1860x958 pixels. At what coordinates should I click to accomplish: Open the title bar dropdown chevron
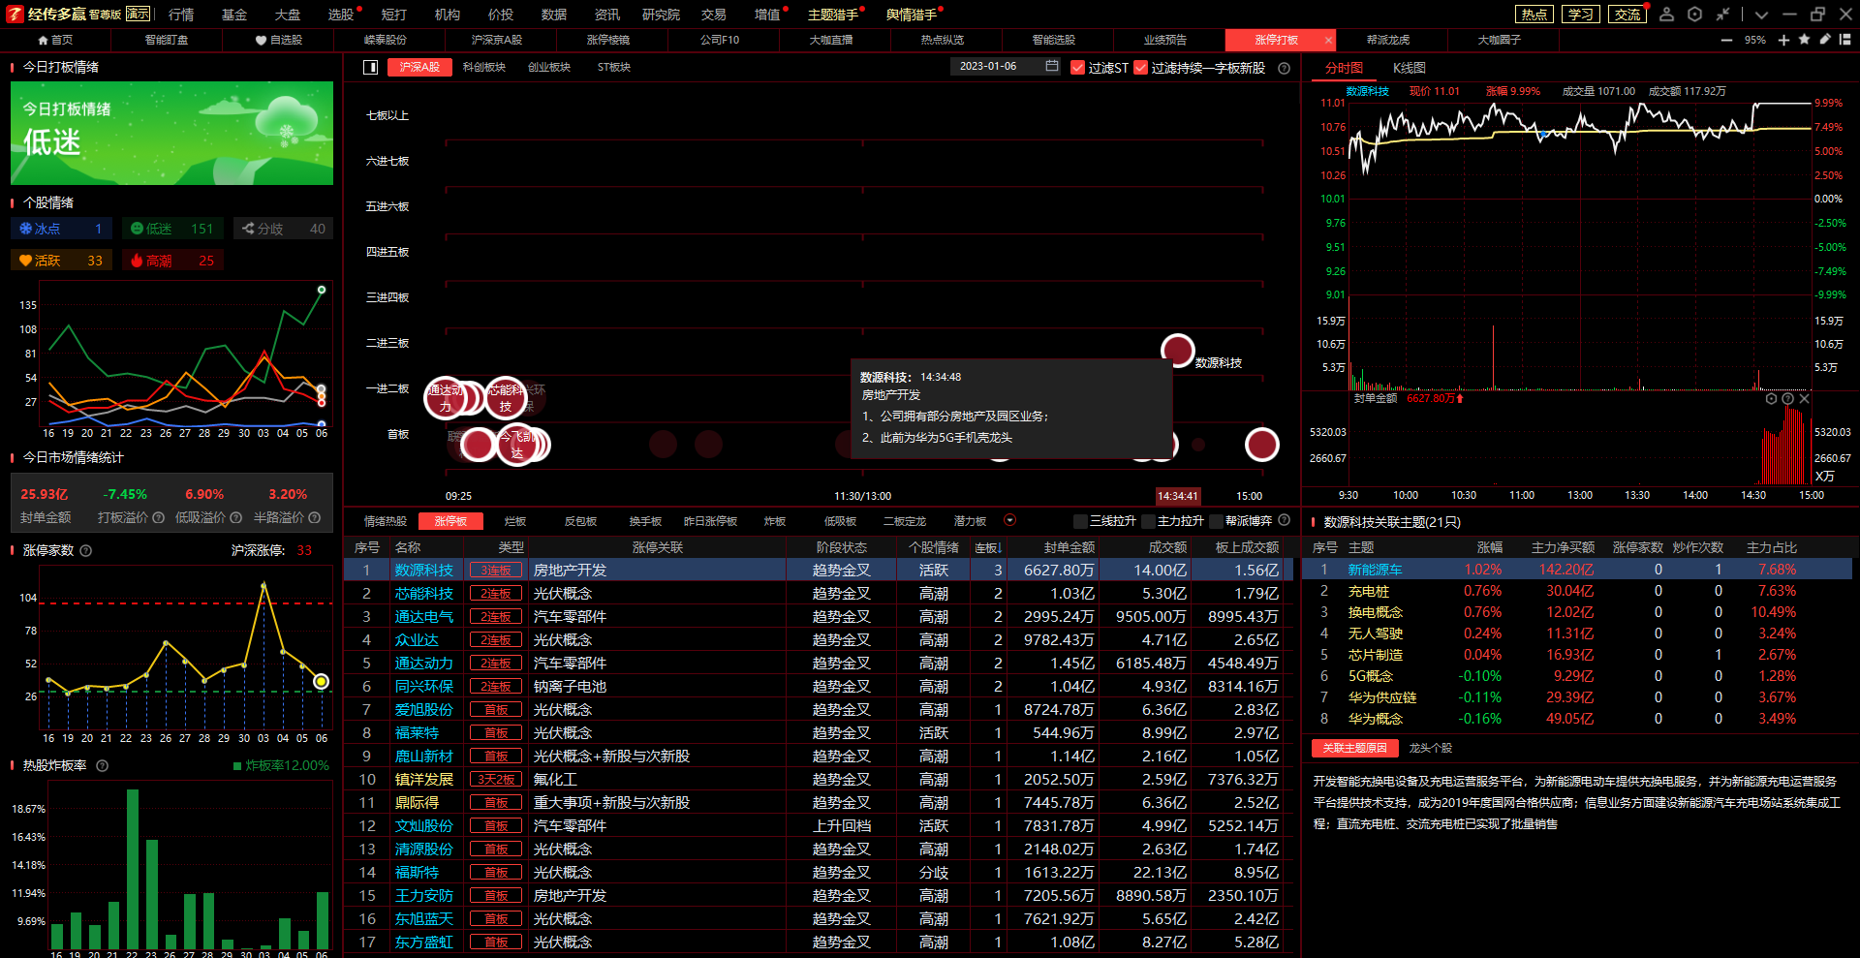coord(1761,15)
